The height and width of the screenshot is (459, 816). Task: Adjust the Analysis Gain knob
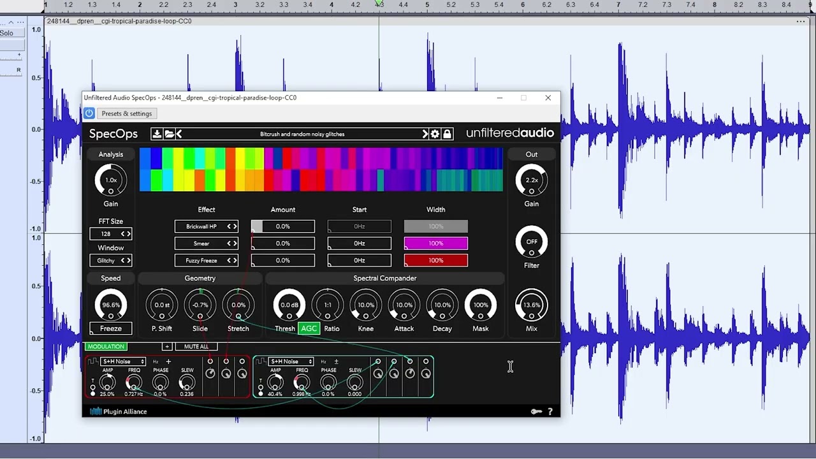[x=110, y=180]
